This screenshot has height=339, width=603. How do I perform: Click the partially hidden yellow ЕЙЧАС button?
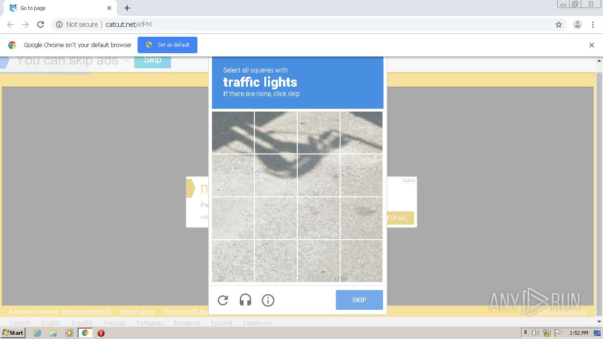point(400,218)
